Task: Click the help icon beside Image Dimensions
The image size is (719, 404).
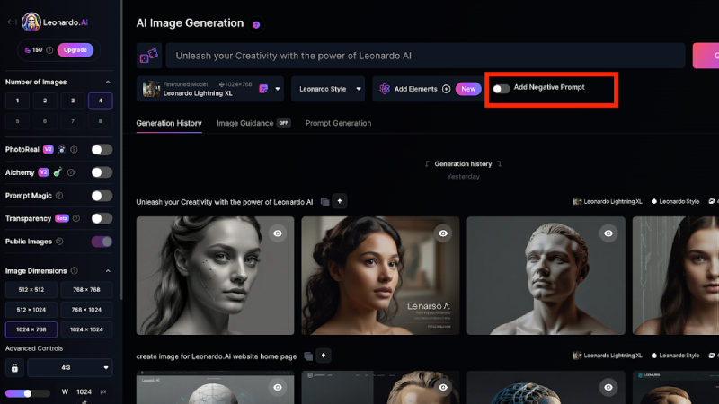Action: 74,270
